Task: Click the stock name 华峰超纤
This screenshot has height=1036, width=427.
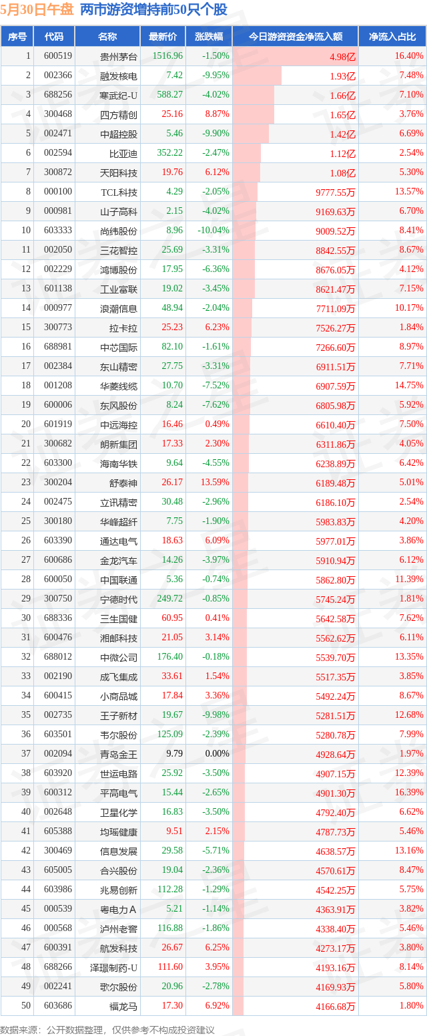Action: coord(119,522)
